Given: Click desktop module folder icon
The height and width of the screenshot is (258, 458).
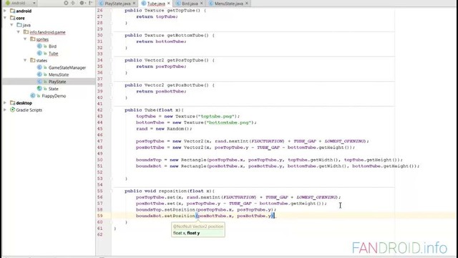Looking at the screenshot, I should pyautogui.click(x=12, y=102).
